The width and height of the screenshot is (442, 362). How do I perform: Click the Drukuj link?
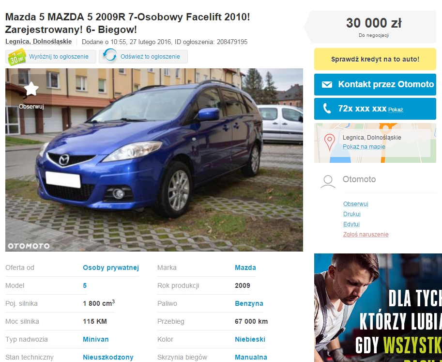coord(352,214)
